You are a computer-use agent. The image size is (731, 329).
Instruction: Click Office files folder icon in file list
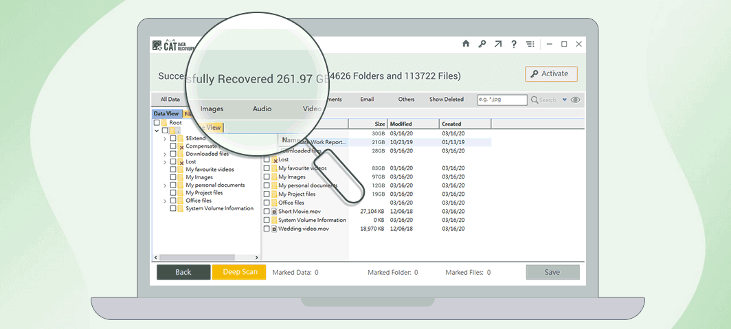click(x=274, y=203)
